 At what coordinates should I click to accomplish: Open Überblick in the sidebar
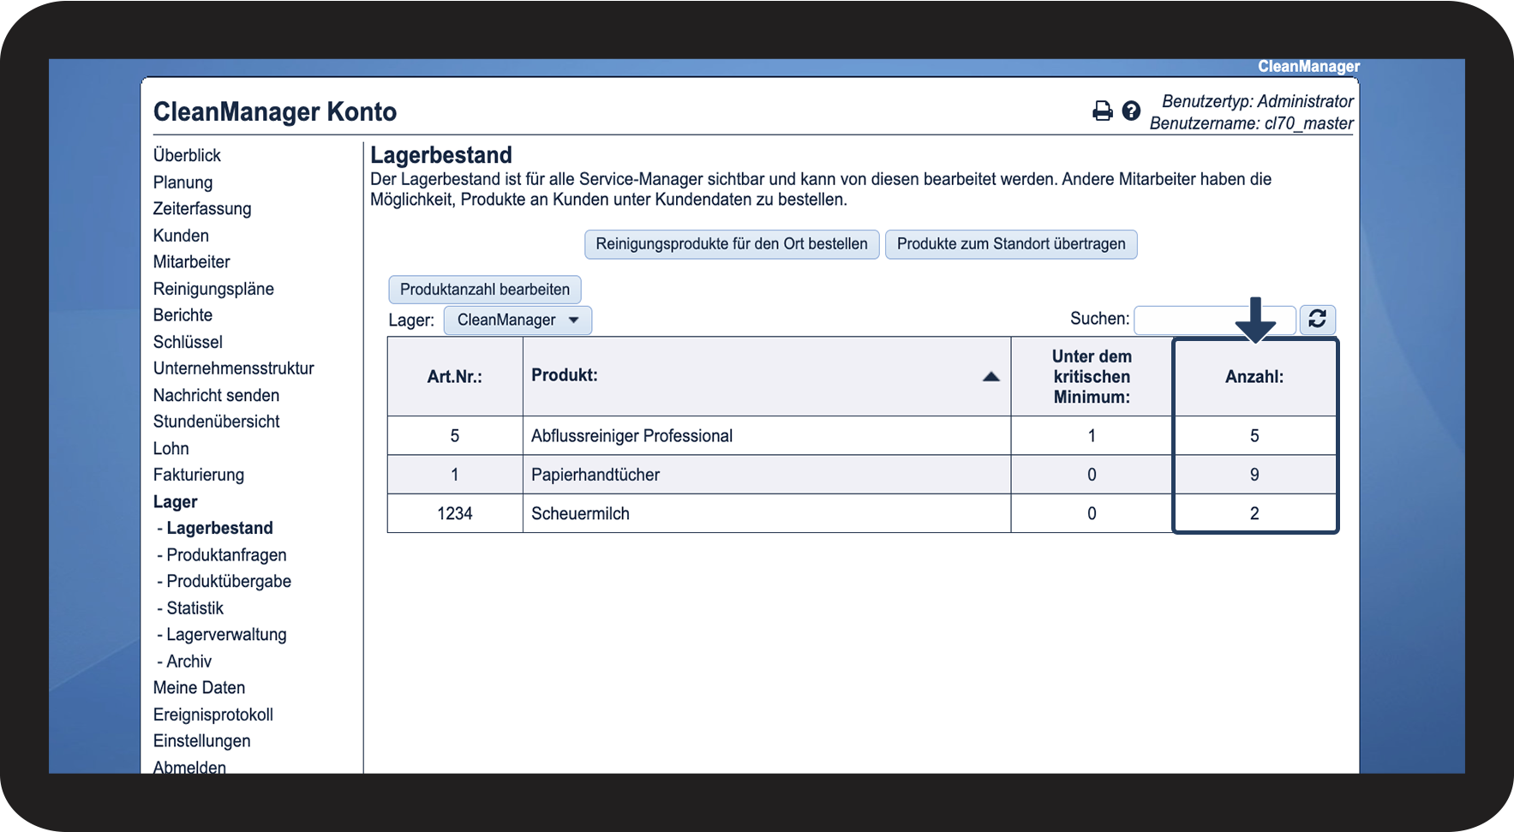(187, 155)
